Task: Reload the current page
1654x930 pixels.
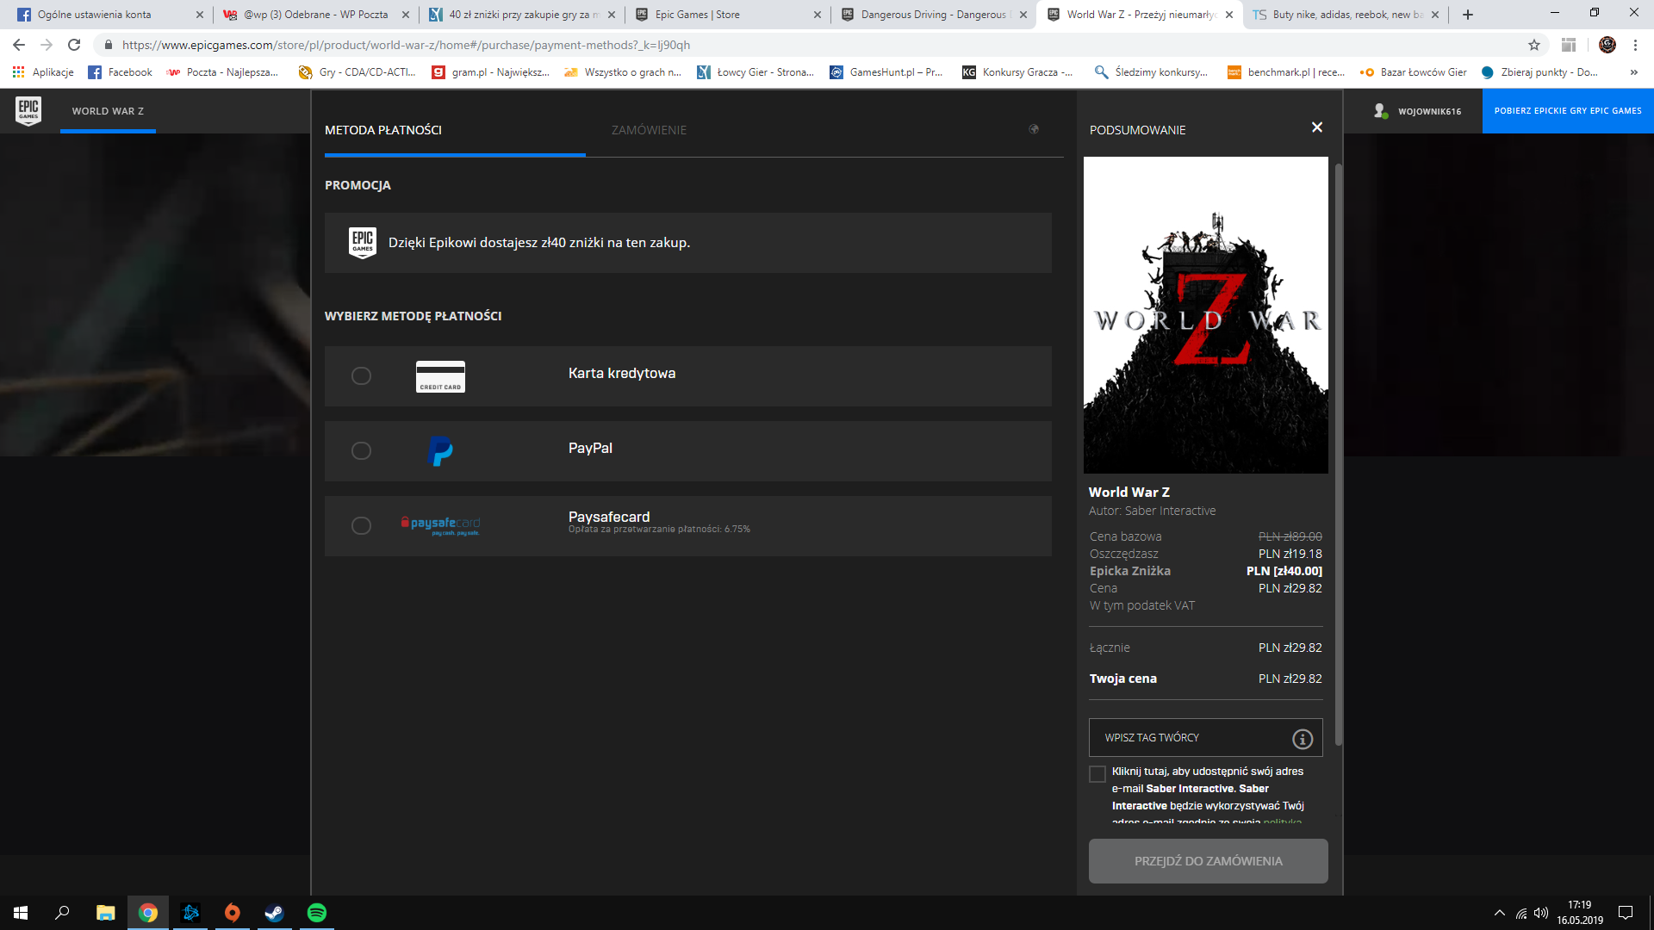Action: [74, 45]
